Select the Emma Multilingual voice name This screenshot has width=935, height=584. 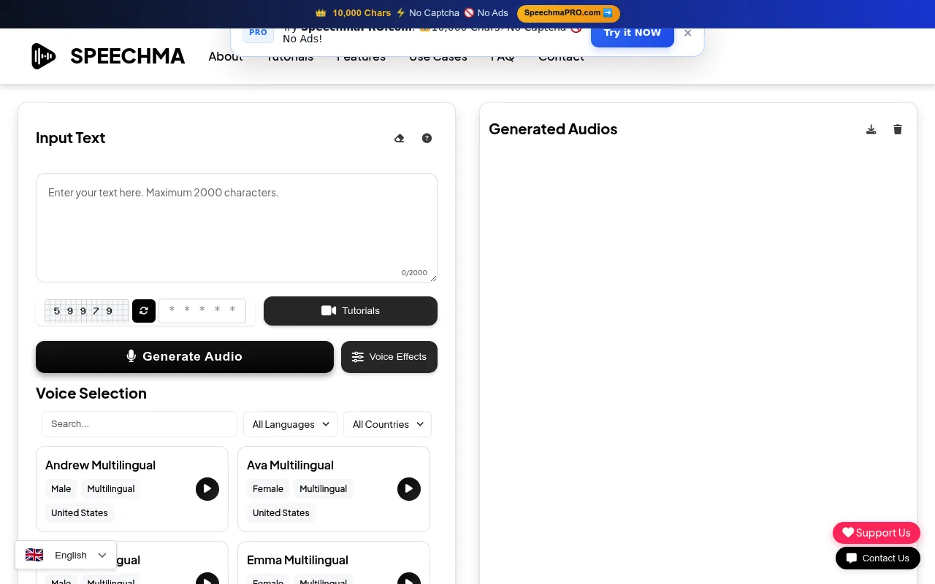297,560
